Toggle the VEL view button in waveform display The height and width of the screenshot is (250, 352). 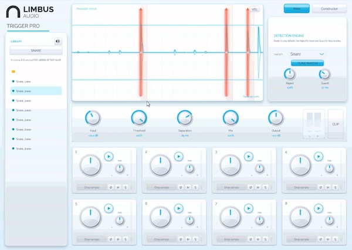tap(255, 9)
